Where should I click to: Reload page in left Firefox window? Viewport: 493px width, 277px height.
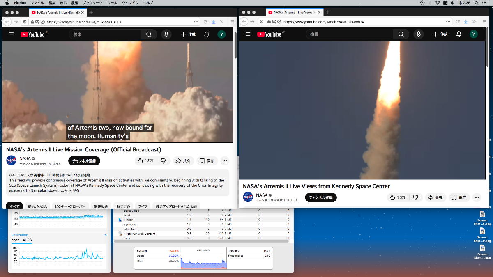click(205, 22)
